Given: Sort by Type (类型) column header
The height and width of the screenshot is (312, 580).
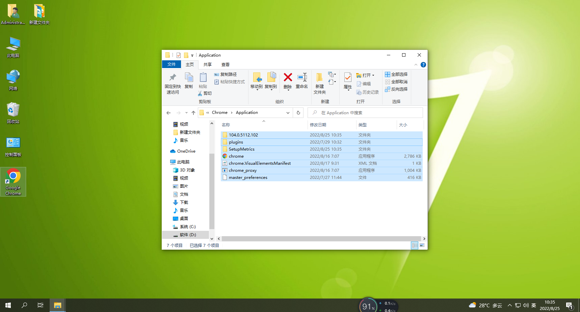Looking at the screenshot, I should tap(376, 125).
